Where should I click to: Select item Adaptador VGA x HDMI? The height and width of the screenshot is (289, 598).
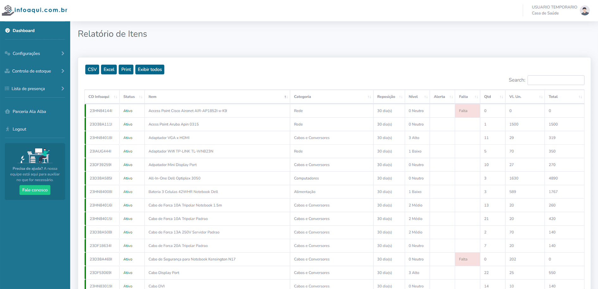click(x=169, y=138)
